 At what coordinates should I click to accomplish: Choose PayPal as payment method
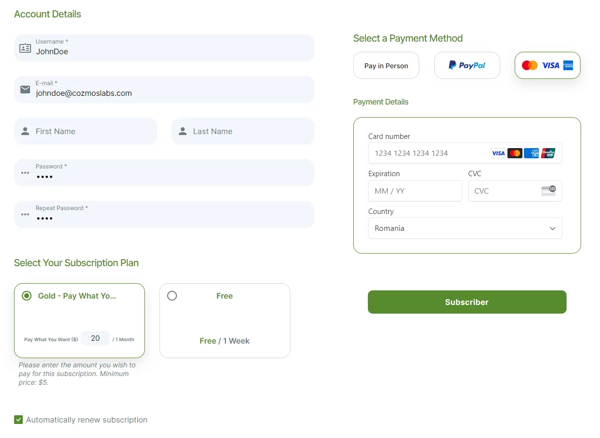[x=467, y=65]
